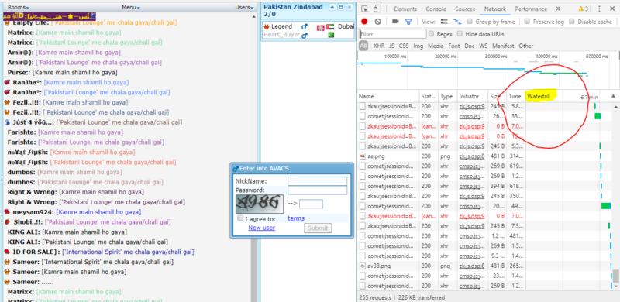620x302 pixels.
Task: Open DevTools three-dot customize menu
Action: 599,9
